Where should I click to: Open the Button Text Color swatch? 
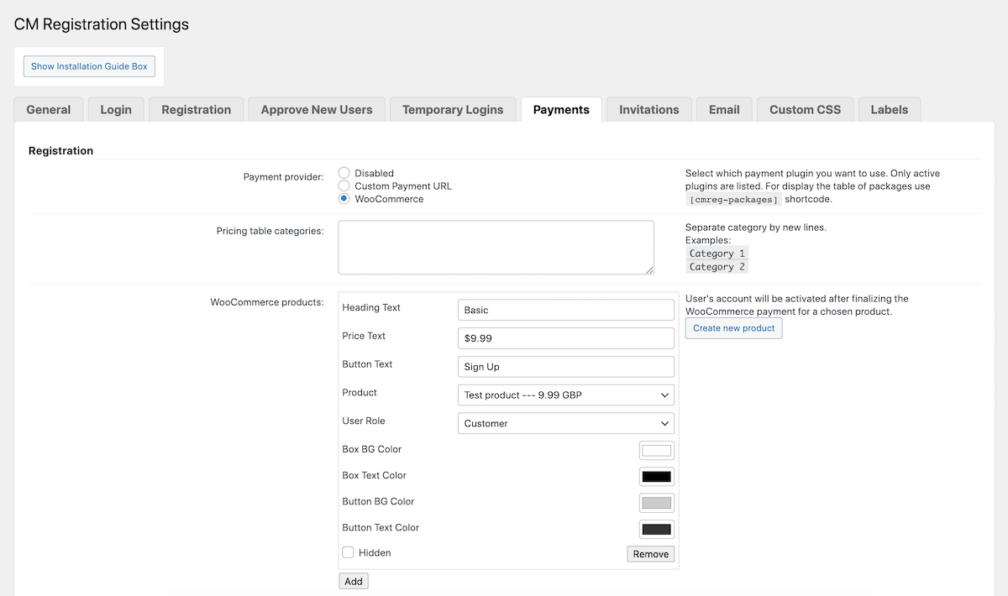(x=657, y=529)
